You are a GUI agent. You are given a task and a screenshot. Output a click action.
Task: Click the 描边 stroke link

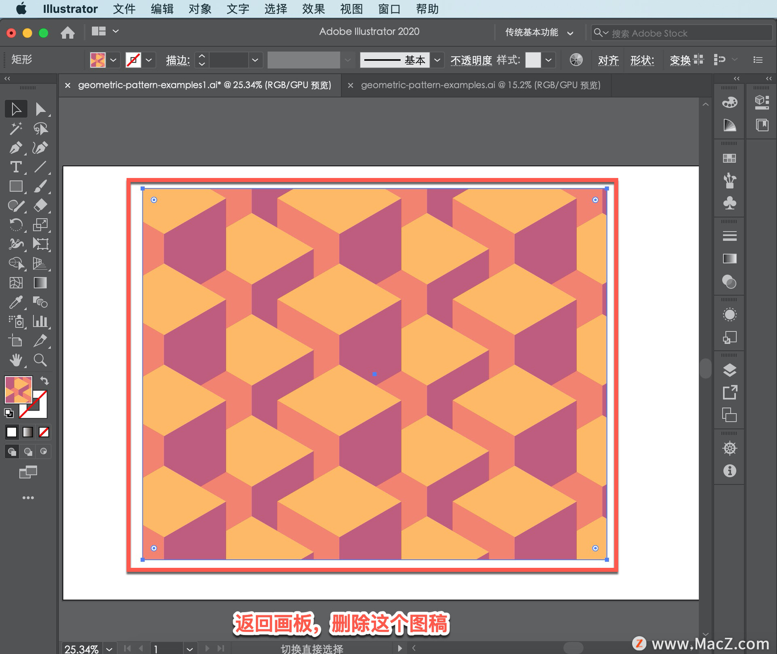(178, 60)
